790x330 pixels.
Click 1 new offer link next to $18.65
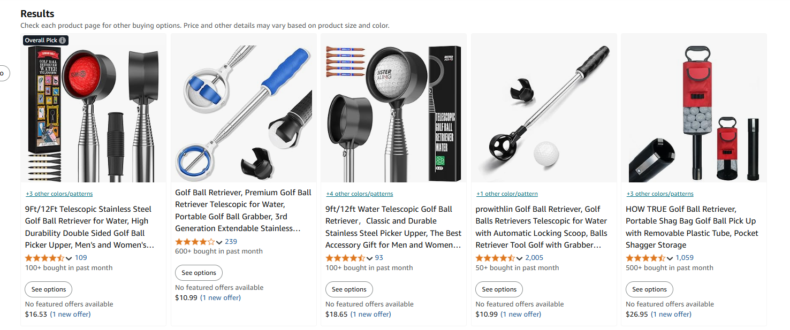pos(370,314)
